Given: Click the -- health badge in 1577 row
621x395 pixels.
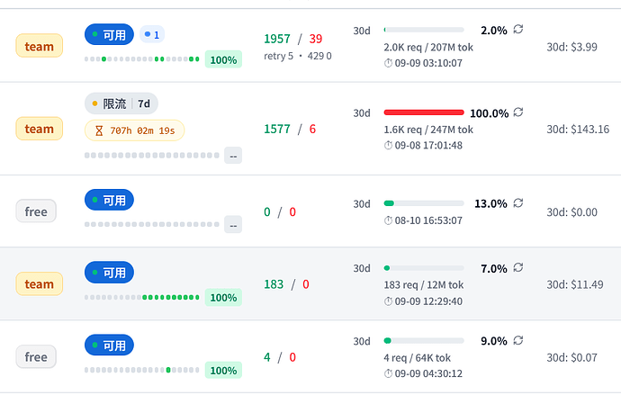Looking at the screenshot, I should click(233, 156).
